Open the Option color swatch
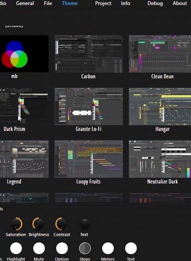Screen dimensions: 191x261 62,248
